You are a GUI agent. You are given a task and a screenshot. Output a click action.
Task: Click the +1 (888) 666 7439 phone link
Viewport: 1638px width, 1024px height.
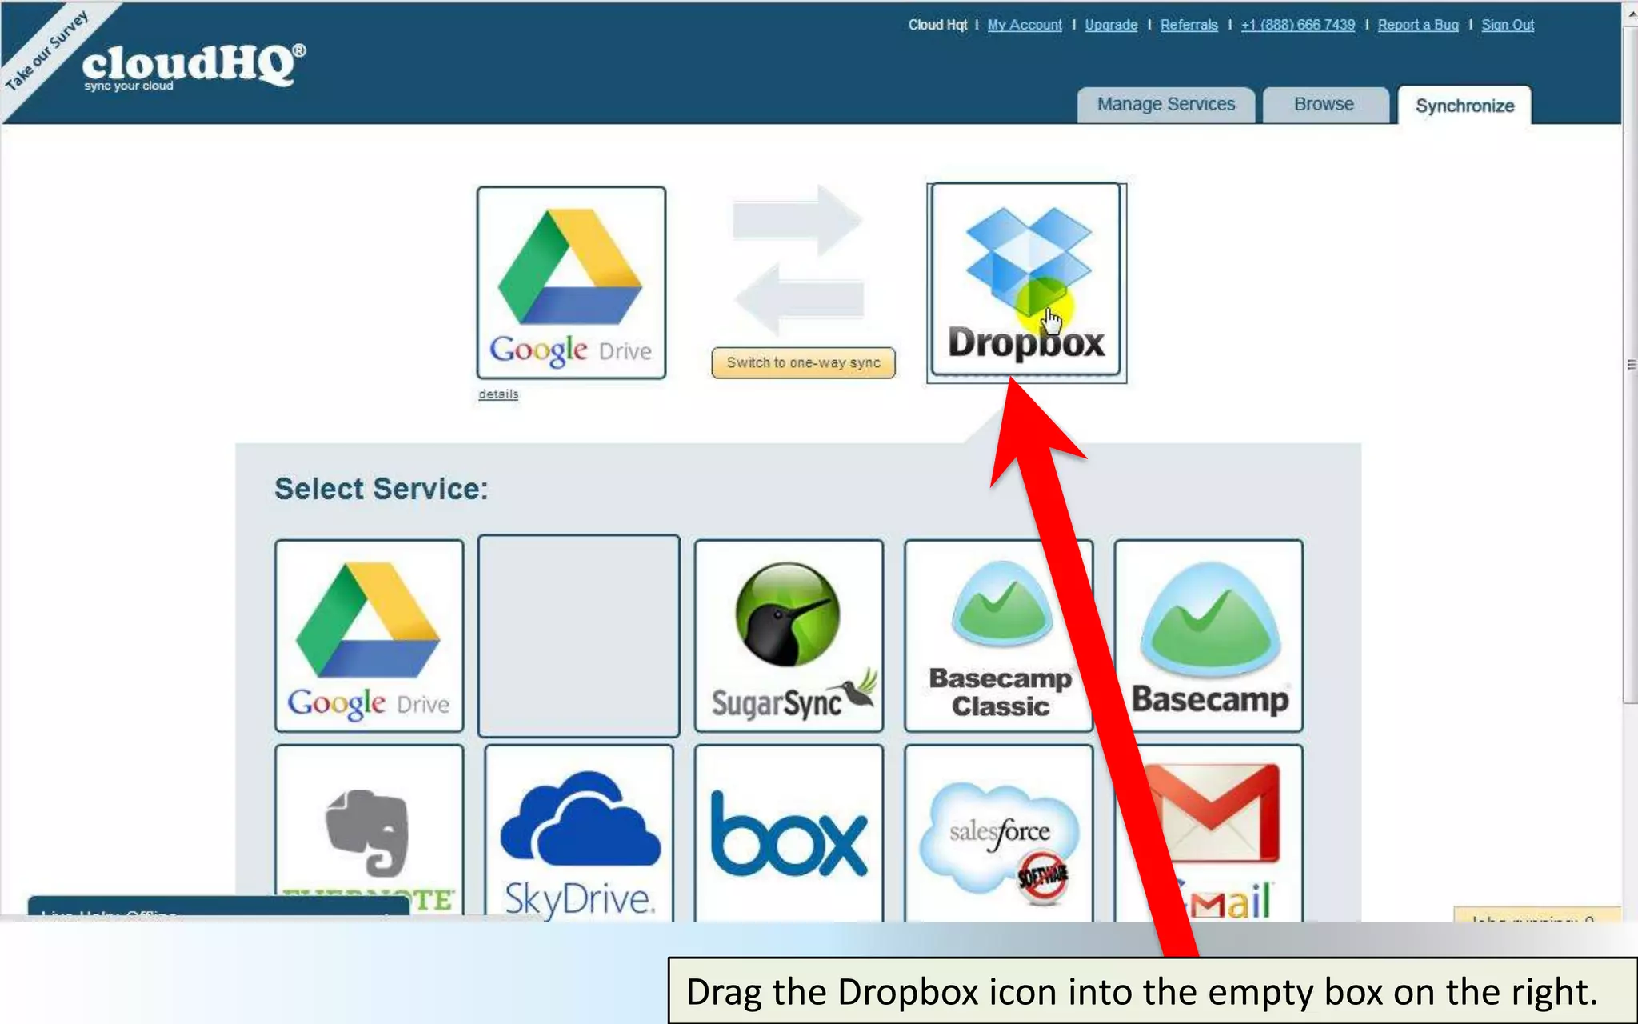point(1298,25)
